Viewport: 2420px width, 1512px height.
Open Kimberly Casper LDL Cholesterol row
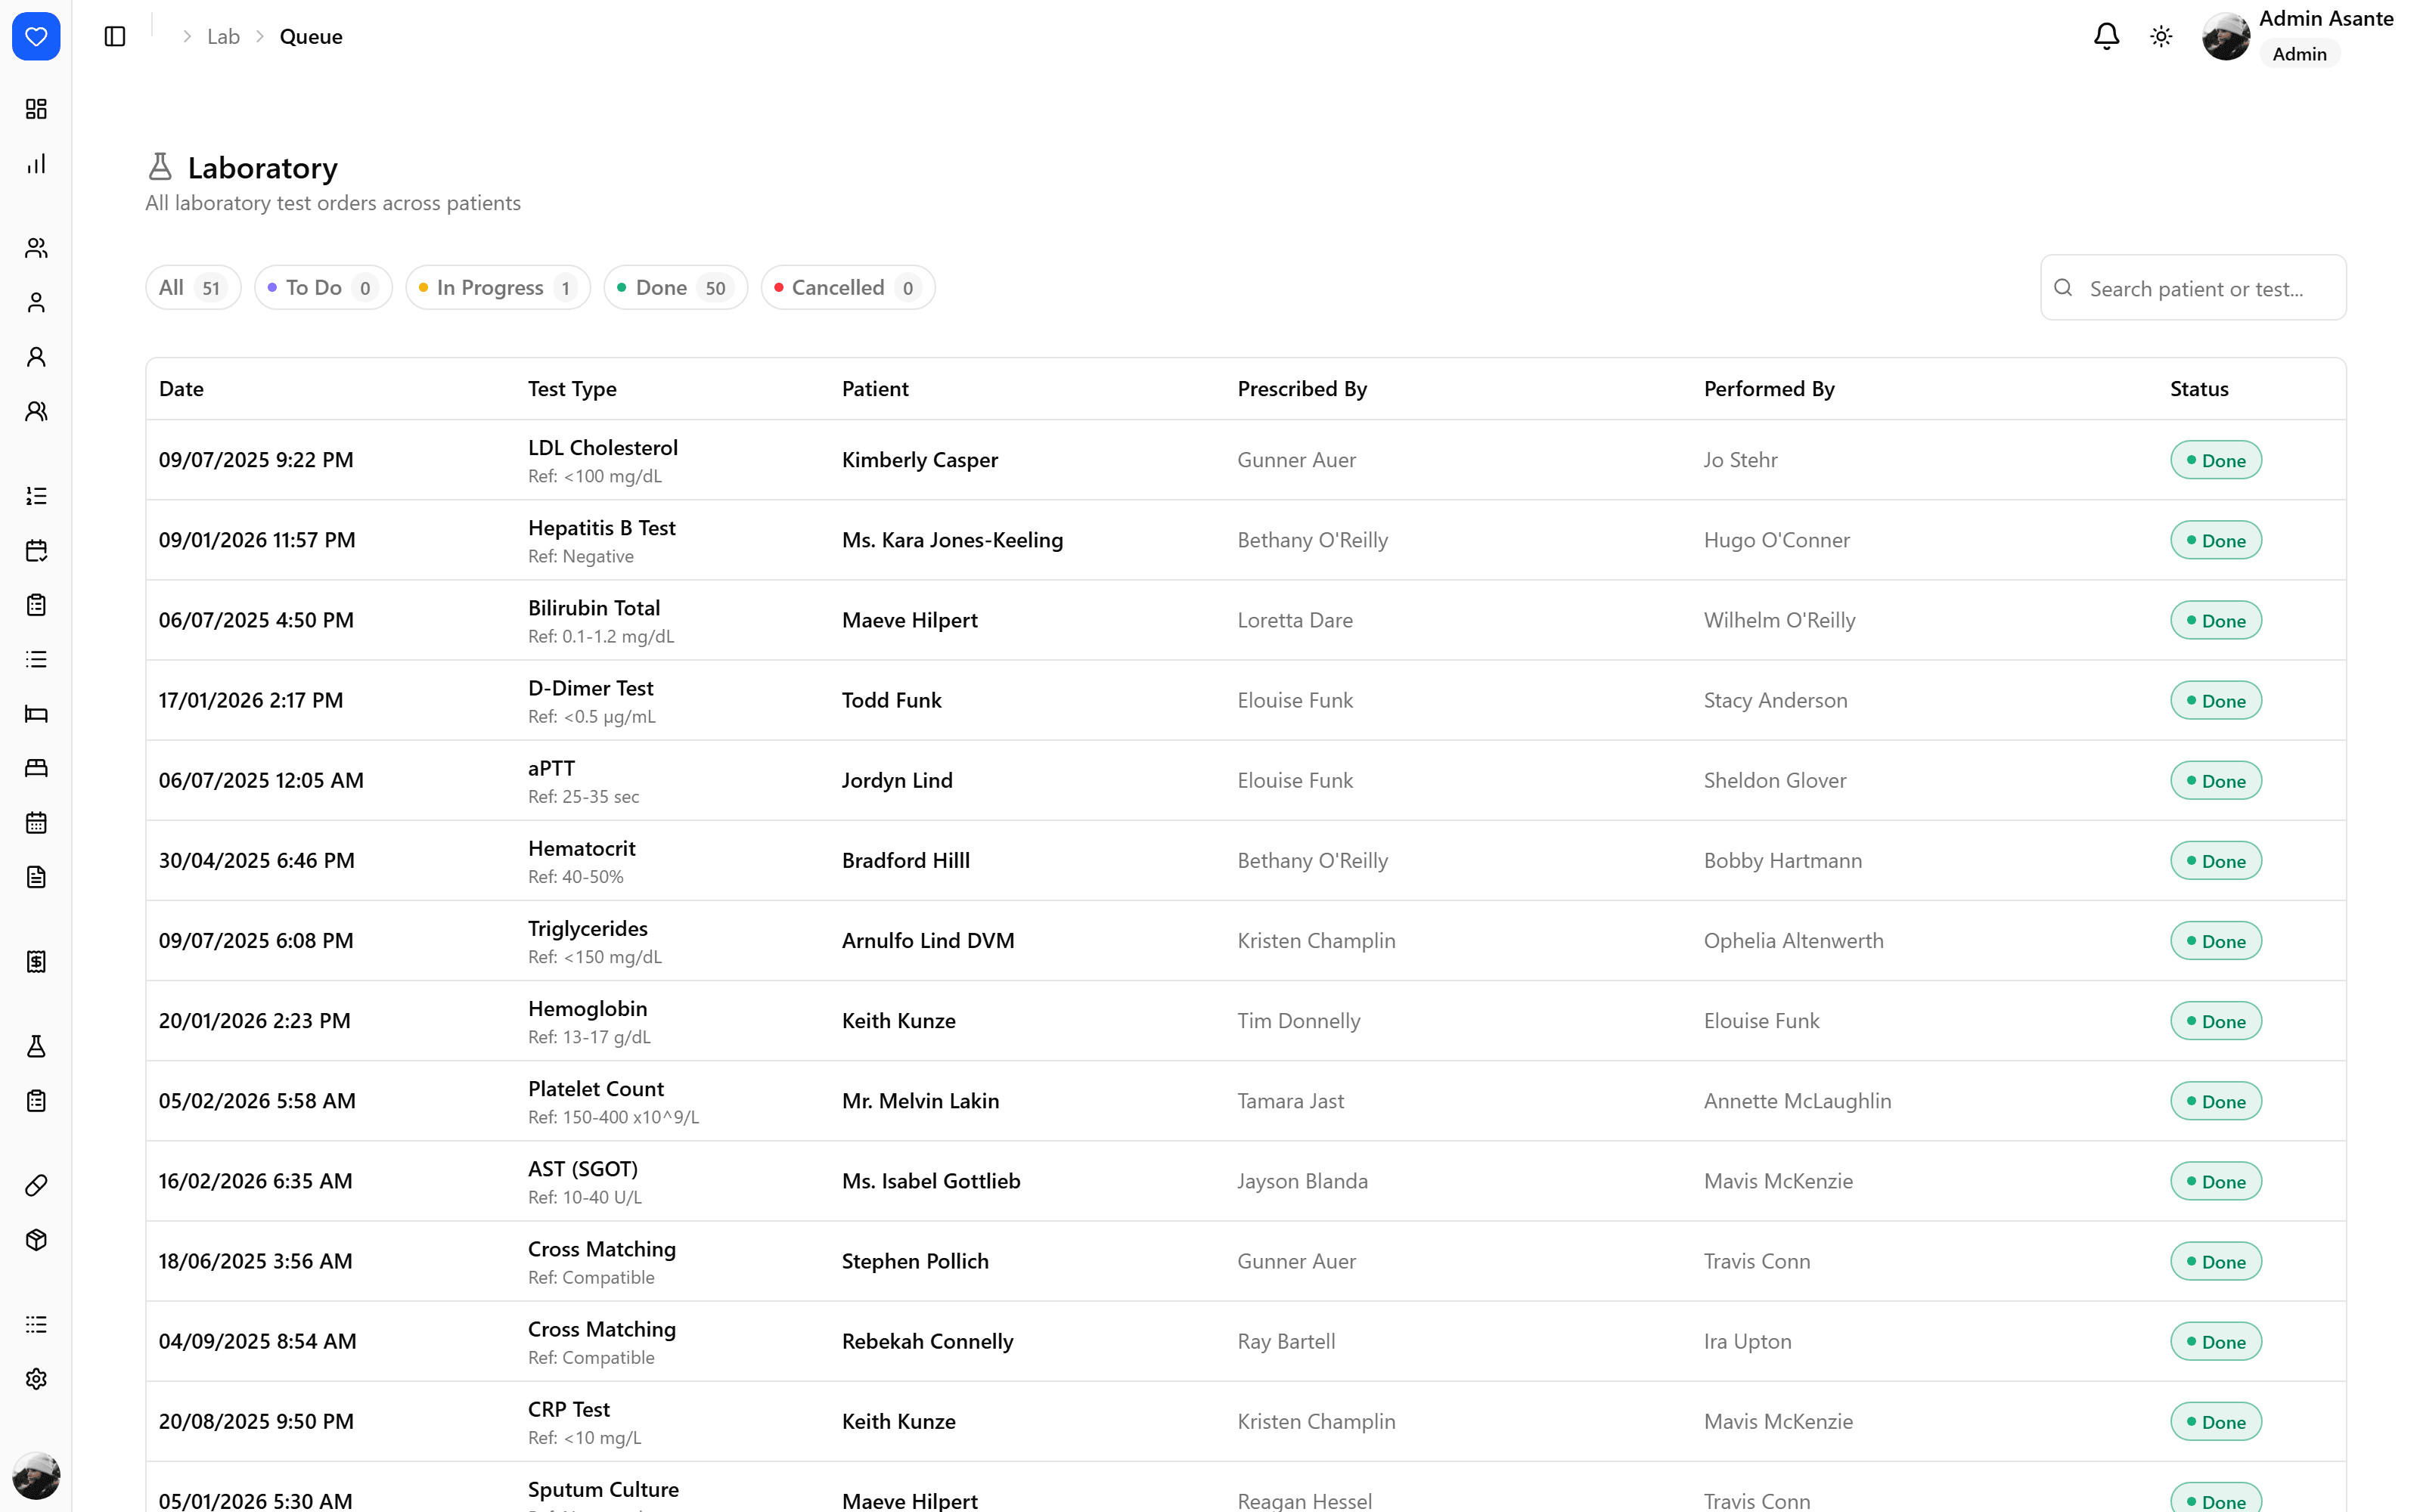(1245, 460)
